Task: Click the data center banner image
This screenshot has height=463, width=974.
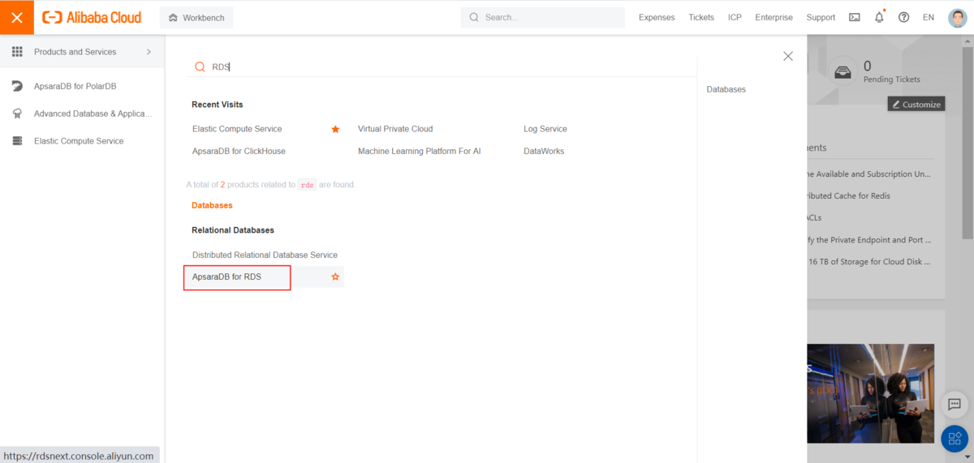Action: point(871,393)
